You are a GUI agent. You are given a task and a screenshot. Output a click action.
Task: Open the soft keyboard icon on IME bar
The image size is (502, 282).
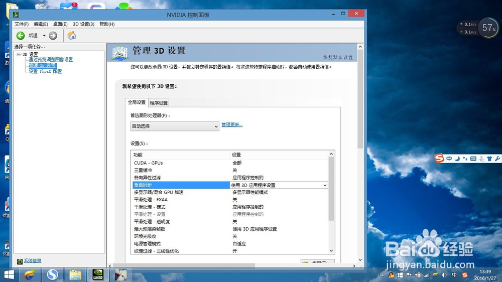click(473, 159)
